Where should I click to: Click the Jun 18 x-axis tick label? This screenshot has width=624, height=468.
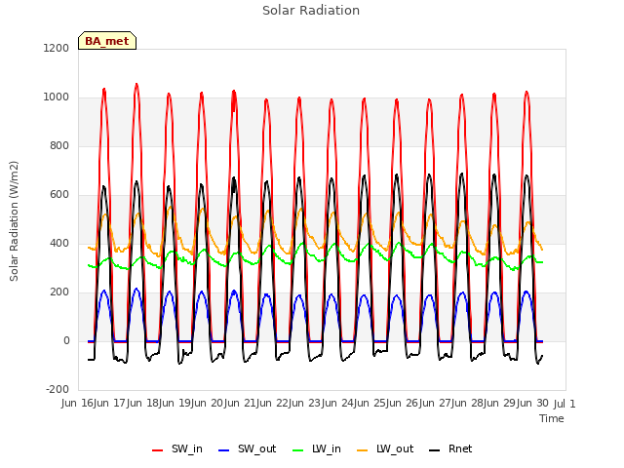[142, 404]
